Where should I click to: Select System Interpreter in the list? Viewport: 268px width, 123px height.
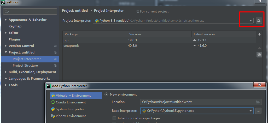click(70, 109)
